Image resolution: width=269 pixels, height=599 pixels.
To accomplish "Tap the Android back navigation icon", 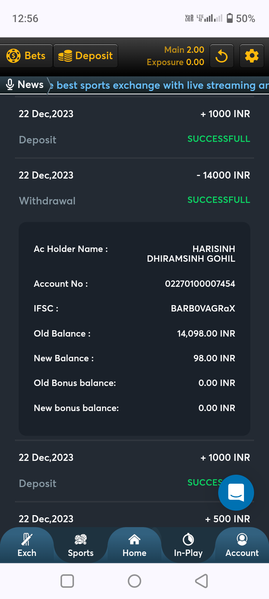I will pyautogui.click(x=201, y=581).
